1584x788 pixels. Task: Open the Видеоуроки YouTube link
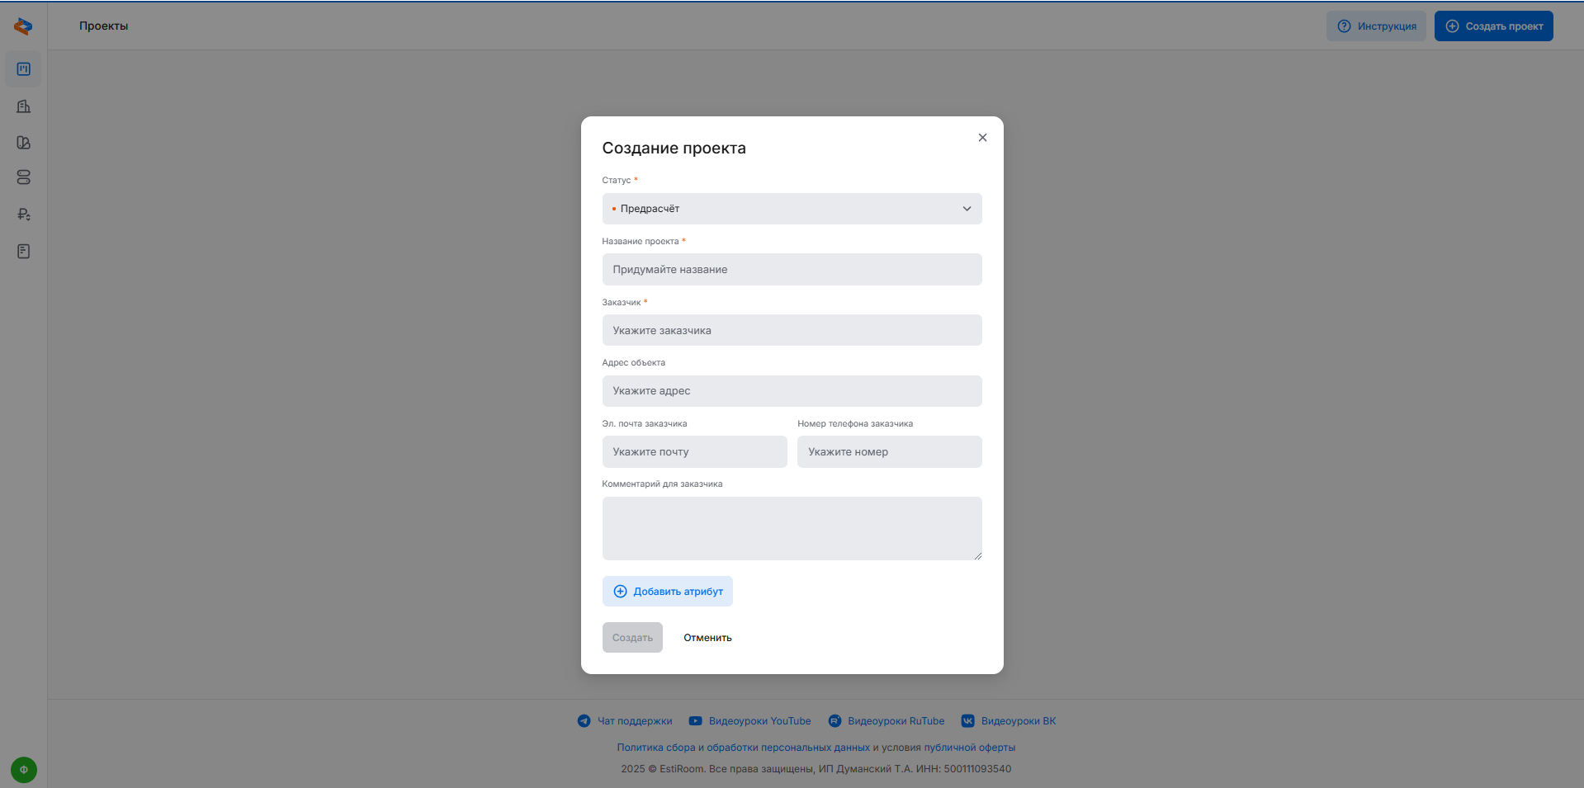tap(759, 721)
